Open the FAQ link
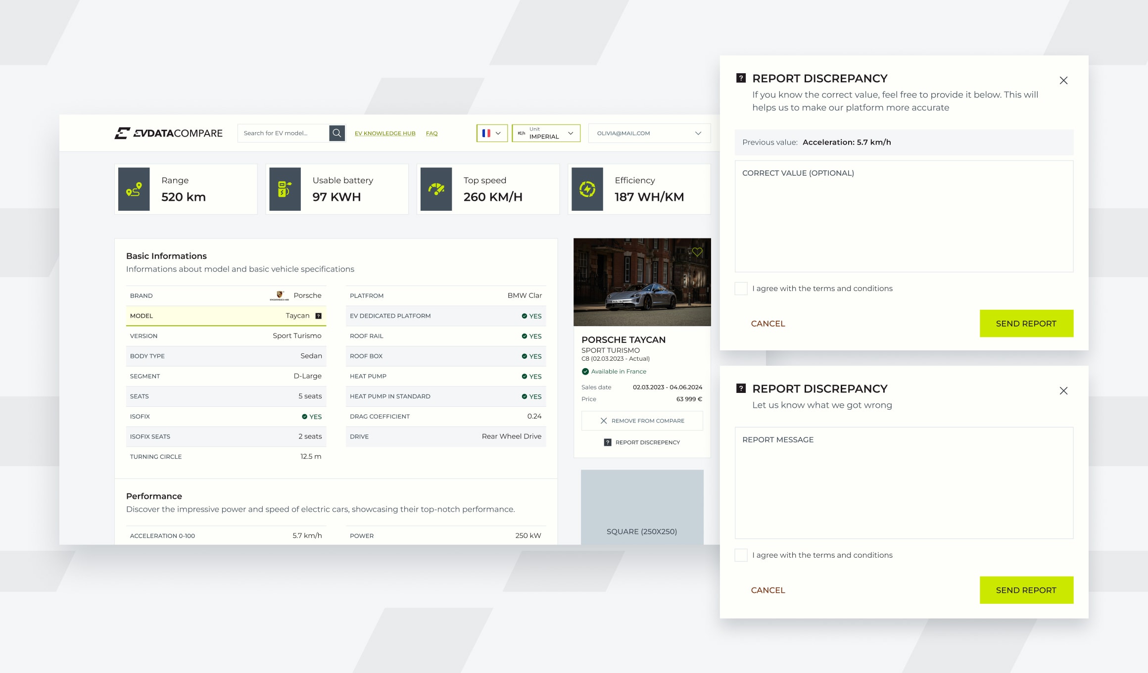The image size is (1148, 673). click(x=431, y=133)
